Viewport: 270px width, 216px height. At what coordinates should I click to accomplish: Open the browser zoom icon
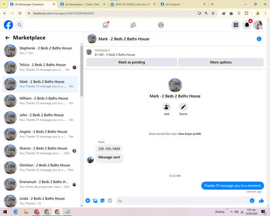click(x=206, y=13)
